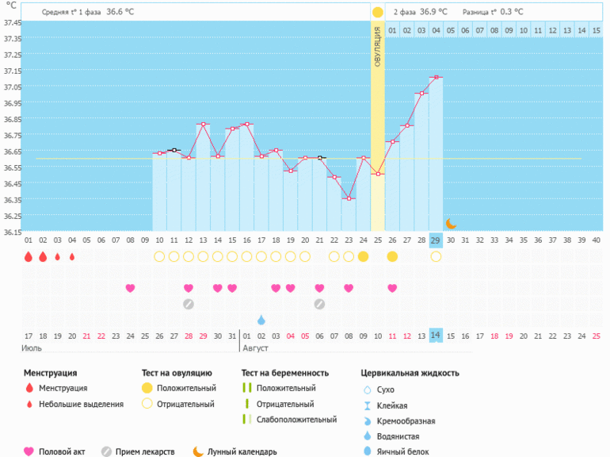The height and width of the screenshot is (457, 610).
Task: Select highlighted cycle day 29 on the axis
Action: [x=436, y=240]
